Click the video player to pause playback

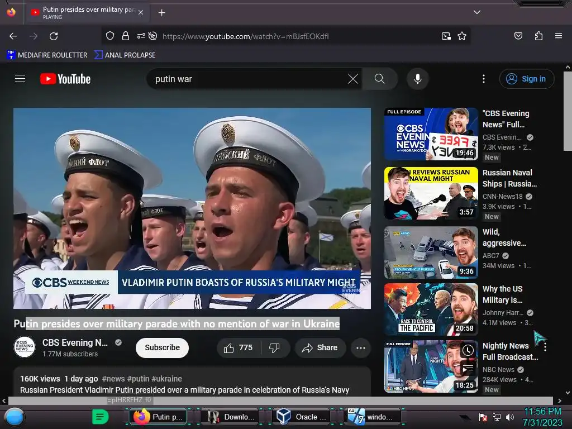click(192, 208)
